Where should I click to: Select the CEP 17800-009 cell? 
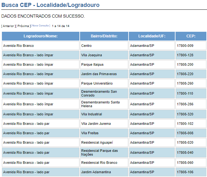tap(191, 46)
